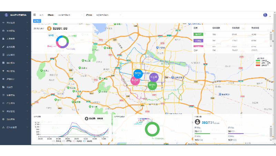Image resolution: width=276 pixels, height=156 pixels.
Task: Click the green 九龙山 park marker on map
Action: 105,48
